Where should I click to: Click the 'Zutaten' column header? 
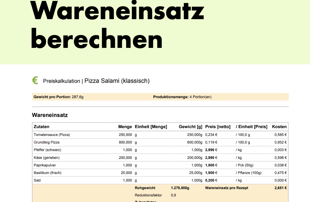pyautogui.click(x=42, y=127)
